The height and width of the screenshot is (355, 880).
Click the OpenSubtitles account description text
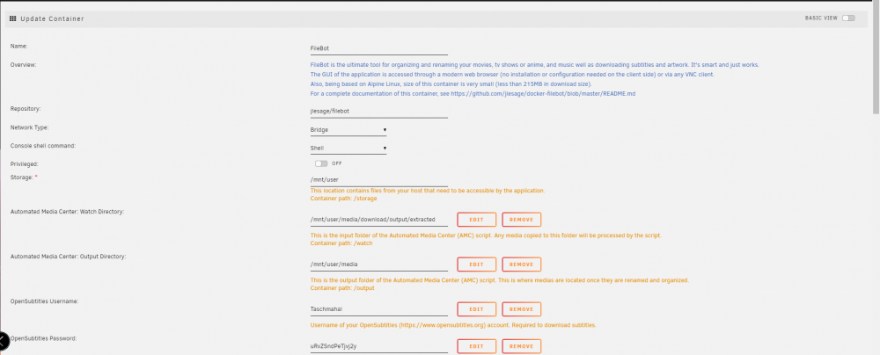pyautogui.click(x=453, y=325)
